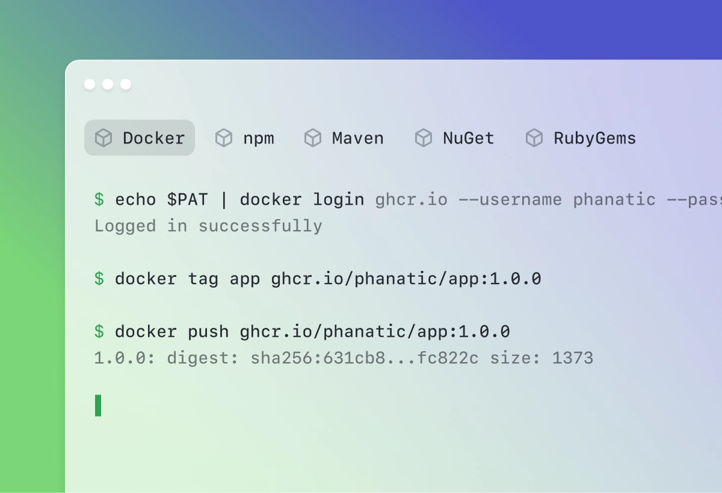
Task: Click the sha256 digest output line
Action: coord(344,358)
